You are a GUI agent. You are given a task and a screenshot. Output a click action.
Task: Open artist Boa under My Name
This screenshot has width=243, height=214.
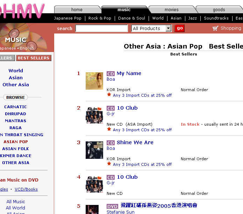click(111, 79)
